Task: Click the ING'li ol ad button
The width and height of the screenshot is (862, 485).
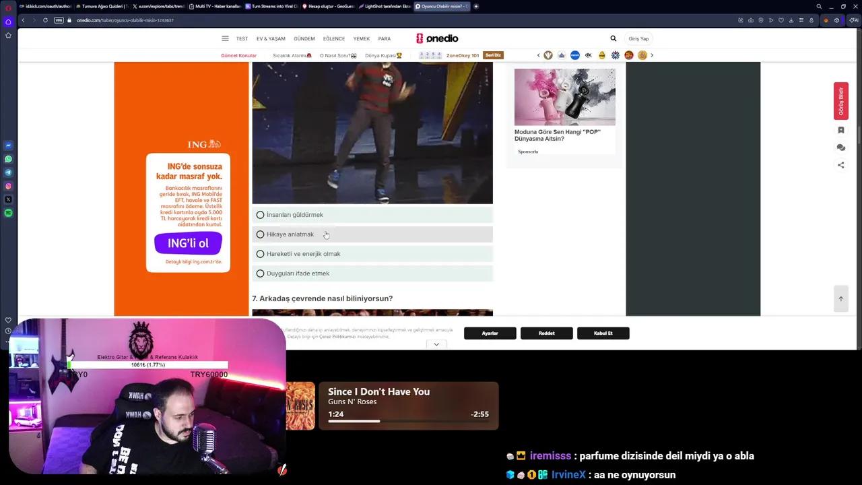Action: [188, 243]
